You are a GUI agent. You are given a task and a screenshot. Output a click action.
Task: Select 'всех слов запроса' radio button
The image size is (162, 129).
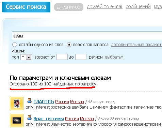pyautogui.click(x=69, y=45)
